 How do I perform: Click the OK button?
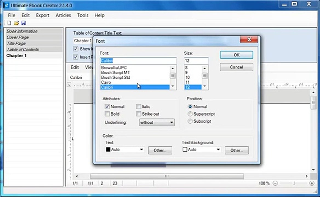[236, 55]
